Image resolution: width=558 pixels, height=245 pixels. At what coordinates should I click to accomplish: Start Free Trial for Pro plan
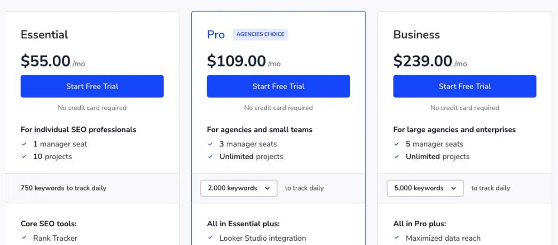(x=278, y=86)
